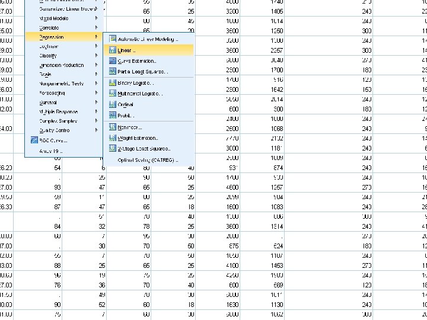Select the cell containing 84

[x=37, y=226]
